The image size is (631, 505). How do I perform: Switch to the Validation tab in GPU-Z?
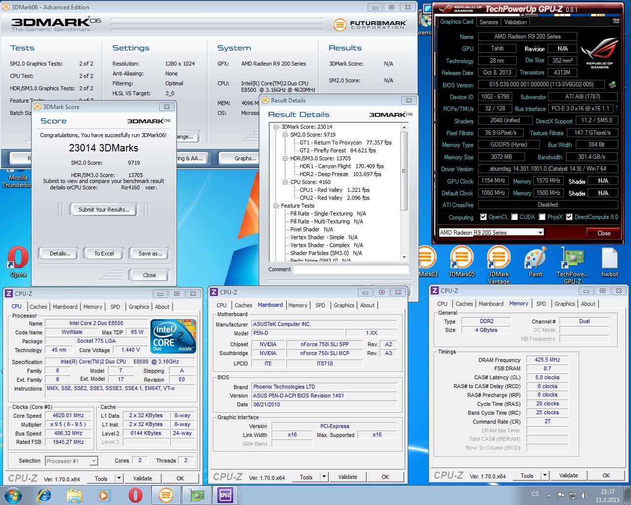pos(516,22)
